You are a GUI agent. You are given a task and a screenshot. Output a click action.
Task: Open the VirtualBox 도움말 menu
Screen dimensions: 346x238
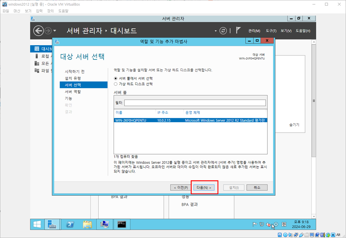[63, 11]
